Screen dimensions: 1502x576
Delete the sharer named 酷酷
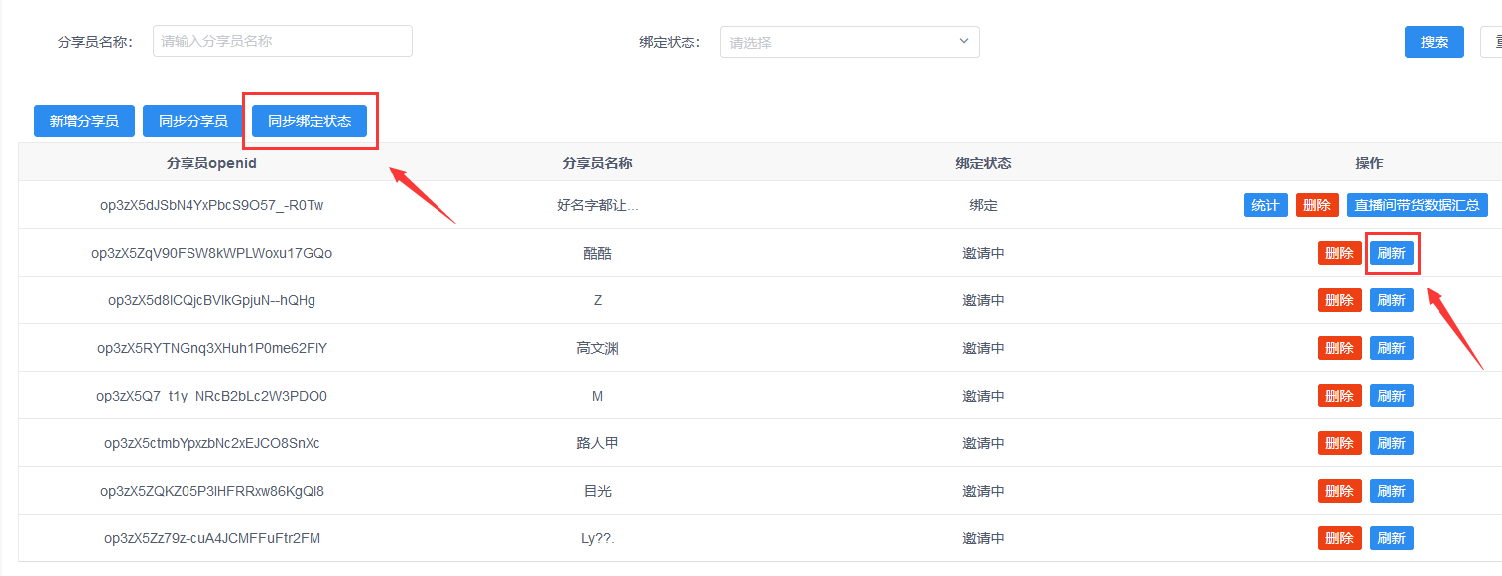(1339, 253)
